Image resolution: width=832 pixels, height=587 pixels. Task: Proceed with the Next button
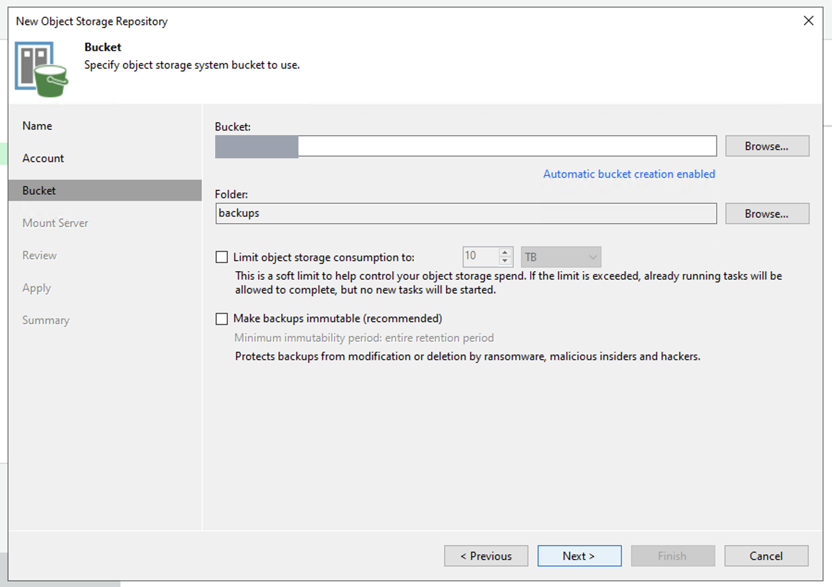579,556
